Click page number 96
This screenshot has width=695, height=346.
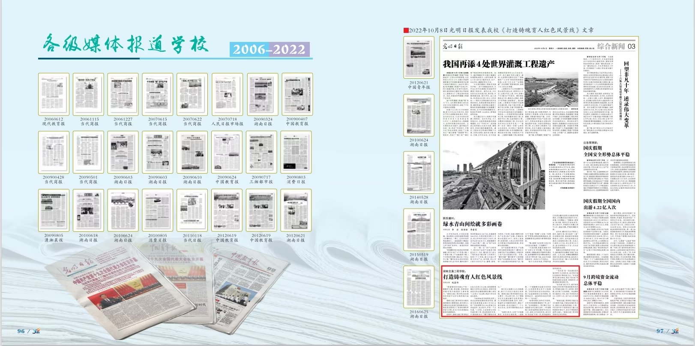(x=21, y=331)
